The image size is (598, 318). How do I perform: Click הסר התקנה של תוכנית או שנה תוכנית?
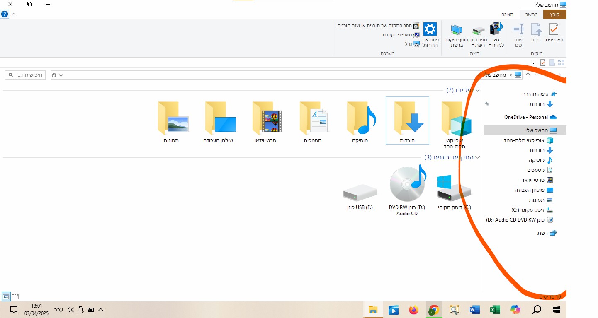pos(379,26)
